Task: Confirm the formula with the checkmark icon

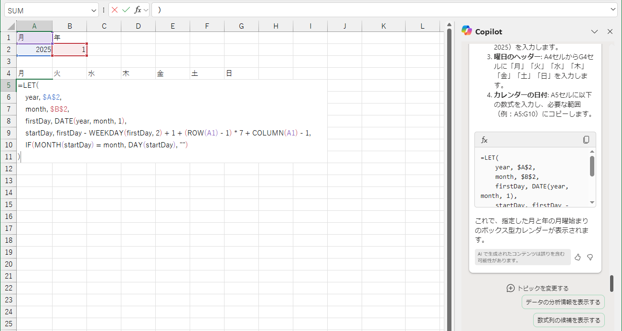Action: pos(126,10)
